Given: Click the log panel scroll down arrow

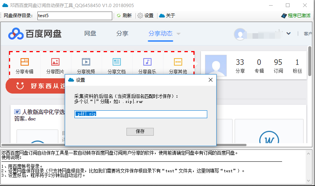Looking at the screenshot, I should (308, 181).
